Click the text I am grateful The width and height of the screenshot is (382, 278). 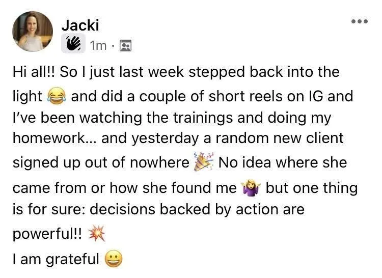[56, 259]
